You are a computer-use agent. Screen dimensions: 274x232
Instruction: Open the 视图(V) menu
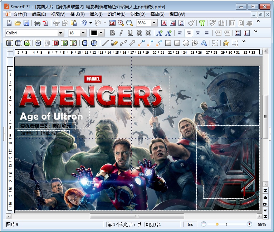(x=58, y=14)
